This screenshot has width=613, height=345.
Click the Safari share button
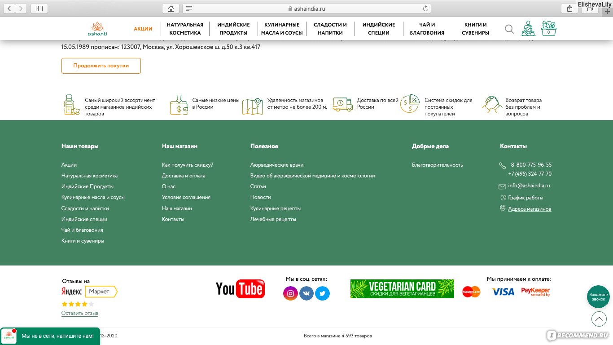[569, 9]
